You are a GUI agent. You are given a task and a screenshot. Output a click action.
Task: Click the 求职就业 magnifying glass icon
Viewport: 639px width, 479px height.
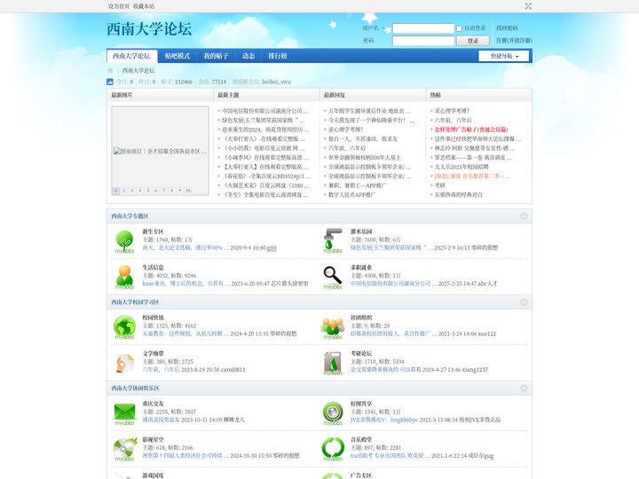(333, 277)
